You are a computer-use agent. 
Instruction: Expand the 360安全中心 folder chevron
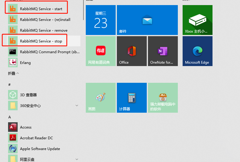(x=77, y=106)
